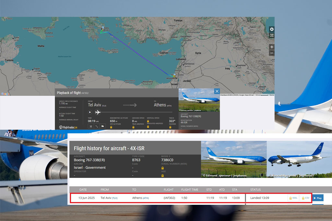Close the flight playback panel
The image size is (332, 221).
pos(217,91)
